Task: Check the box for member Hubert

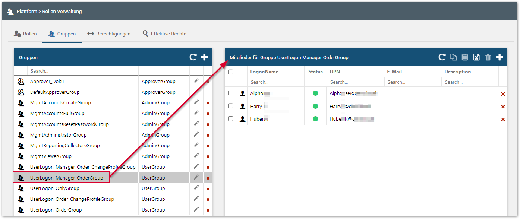Action: (230, 118)
